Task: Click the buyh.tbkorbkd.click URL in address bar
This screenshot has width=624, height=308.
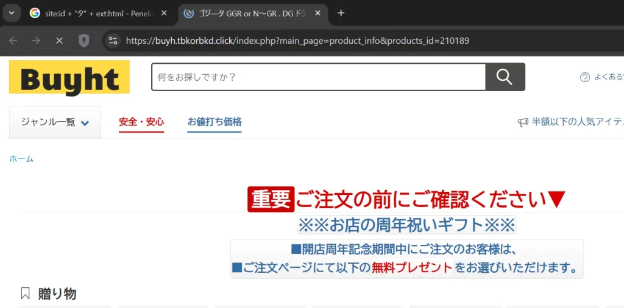Action: pyautogui.click(x=297, y=41)
